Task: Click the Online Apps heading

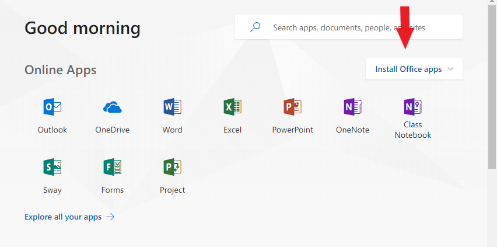Action: [x=61, y=70]
